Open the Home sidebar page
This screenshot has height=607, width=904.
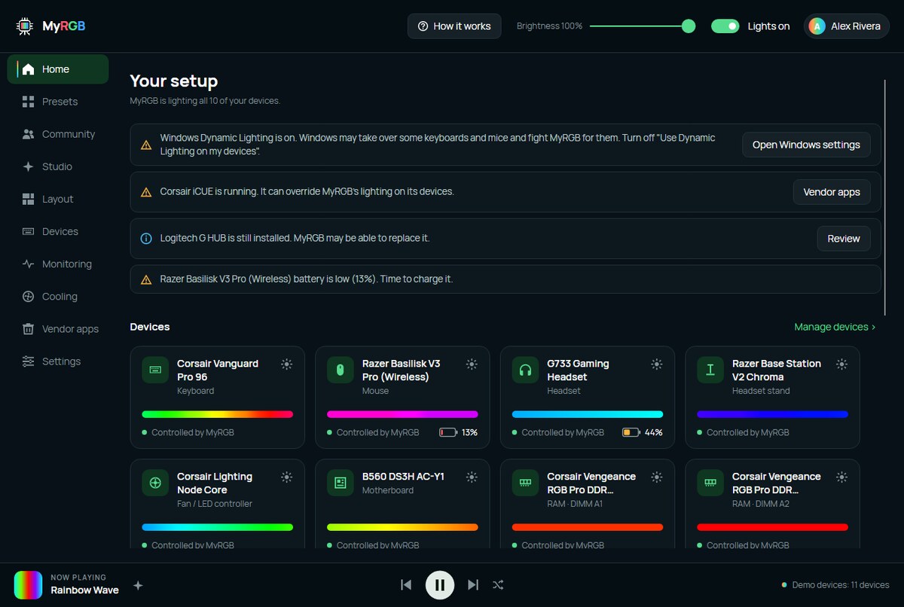click(x=58, y=69)
